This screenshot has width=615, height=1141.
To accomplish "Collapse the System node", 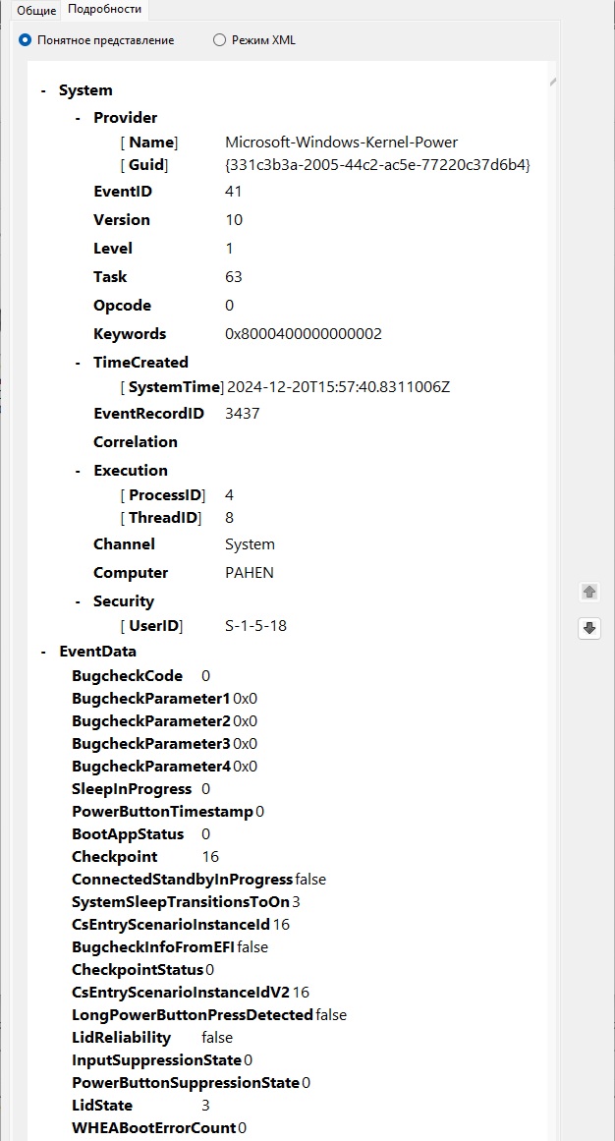I will pos(43,90).
